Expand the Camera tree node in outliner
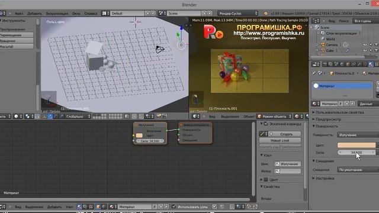379x213 pixels. (317, 45)
